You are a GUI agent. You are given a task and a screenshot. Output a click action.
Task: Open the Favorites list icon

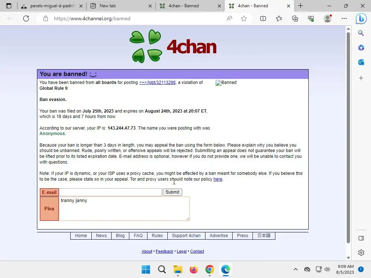(x=279, y=18)
